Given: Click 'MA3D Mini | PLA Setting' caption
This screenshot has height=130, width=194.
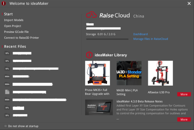Looking at the screenshot, I should (x=127, y=92).
